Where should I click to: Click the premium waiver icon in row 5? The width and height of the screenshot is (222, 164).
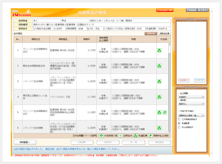[x=165, y=112]
